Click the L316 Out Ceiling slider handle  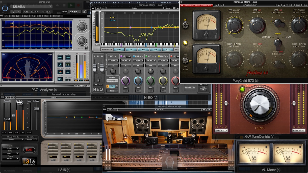(20, 104)
